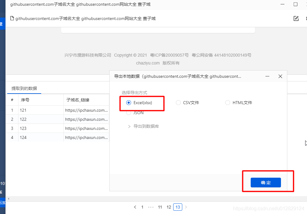Select the Excel(xlsx) export option
The height and width of the screenshot is (214, 307).
139,103
